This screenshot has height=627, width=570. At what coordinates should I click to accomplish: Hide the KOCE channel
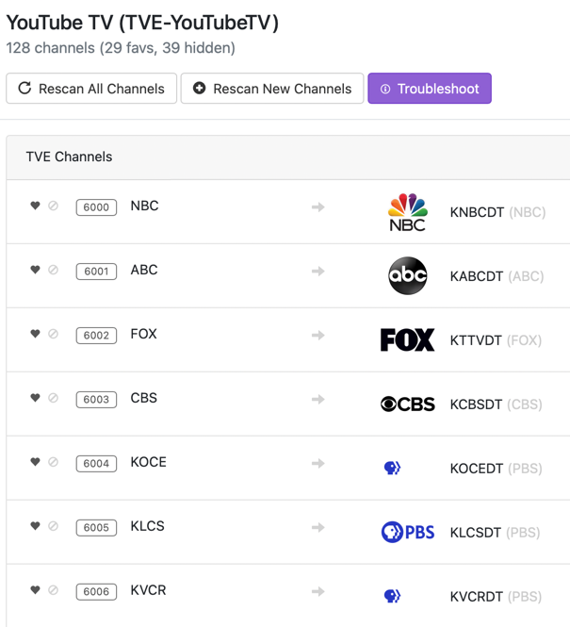[54, 462]
